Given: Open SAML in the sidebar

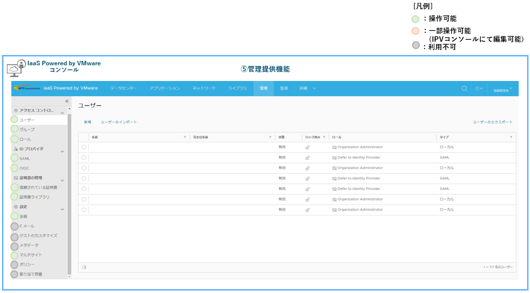Looking at the screenshot, I should coord(25,159).
